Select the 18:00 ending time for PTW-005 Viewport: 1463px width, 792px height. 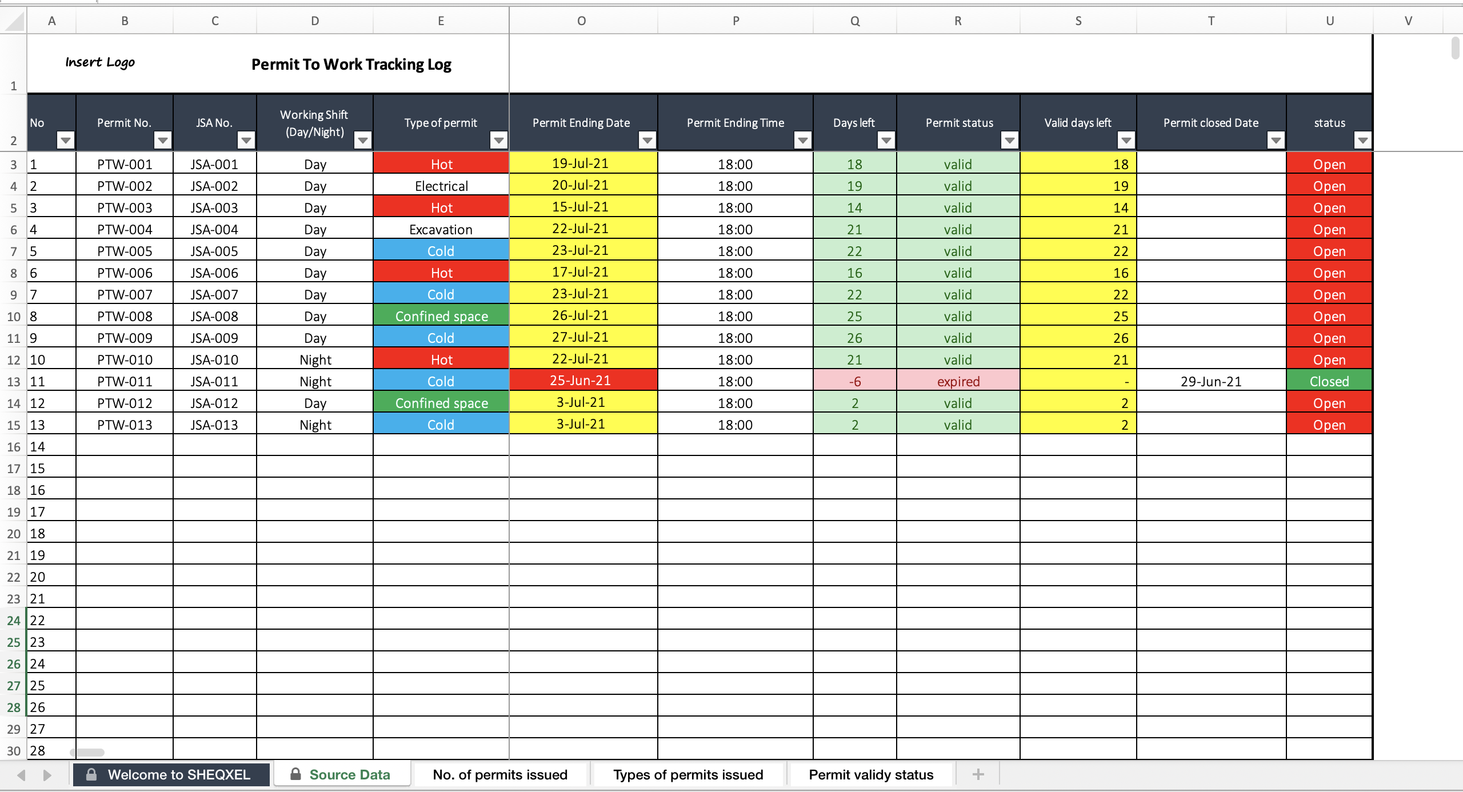tap(735, 251)
